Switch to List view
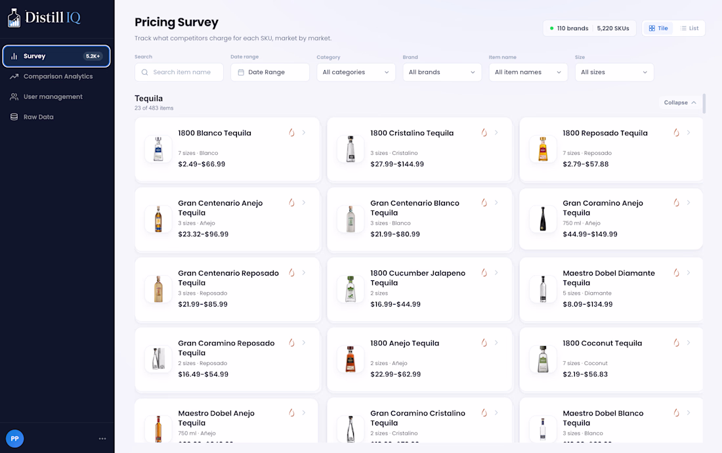 [689, 28]
